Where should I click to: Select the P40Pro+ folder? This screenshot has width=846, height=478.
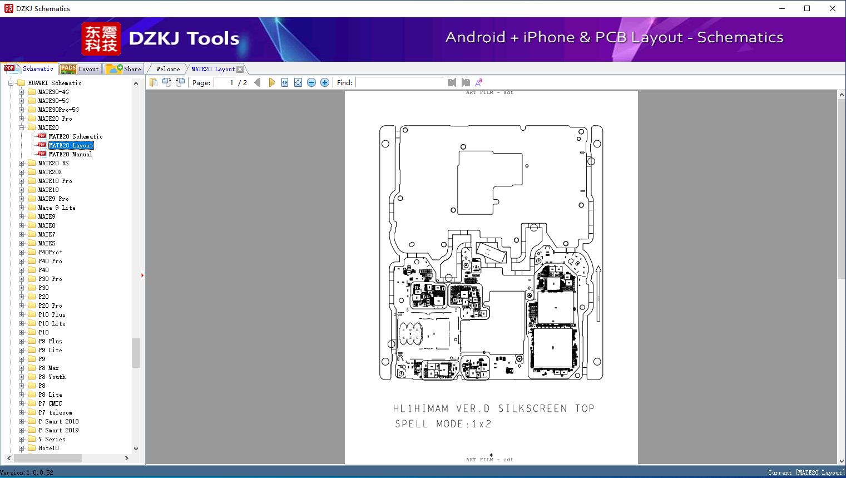point(50,252)
